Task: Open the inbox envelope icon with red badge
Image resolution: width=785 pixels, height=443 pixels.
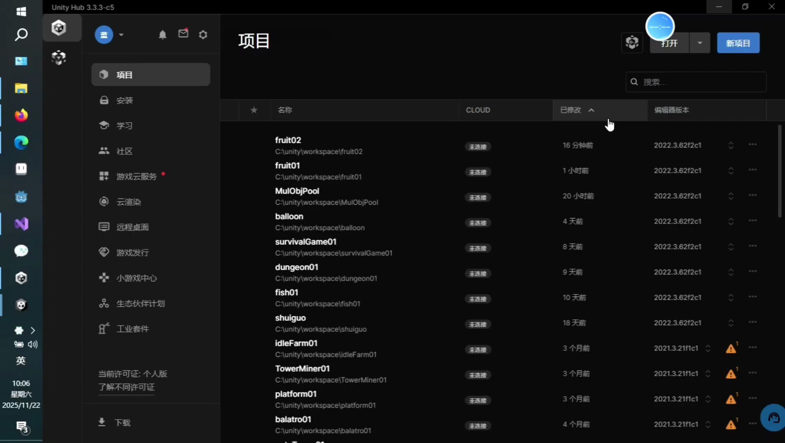Action: point(184,34)
